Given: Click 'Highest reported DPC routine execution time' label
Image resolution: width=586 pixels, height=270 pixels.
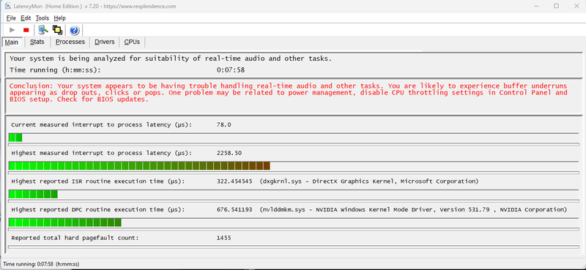Looking at the screenshot, I should (x=98, y=210).
